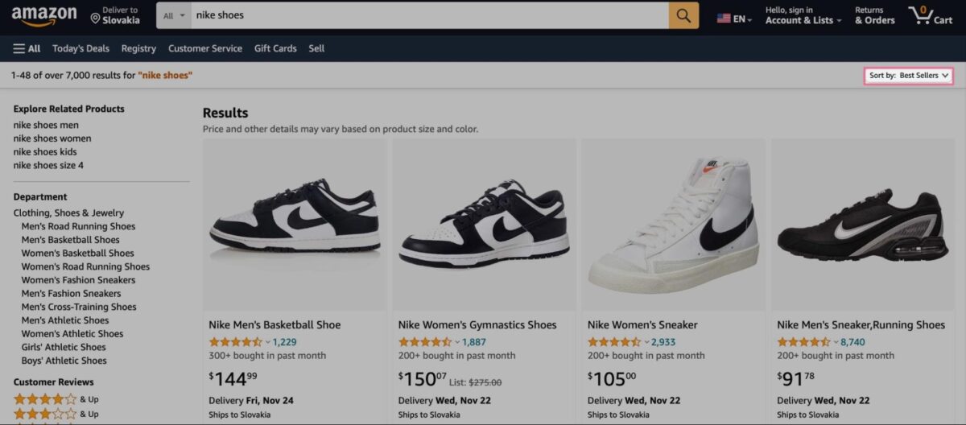Open the shopping cart icon

pos(930,15)
